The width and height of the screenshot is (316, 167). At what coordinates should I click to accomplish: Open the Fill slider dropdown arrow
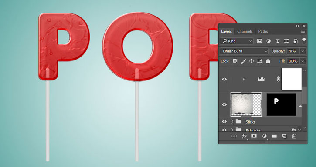click(302, 61)
